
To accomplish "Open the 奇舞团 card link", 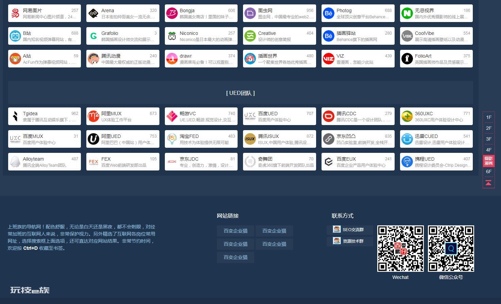I will 279,162.
